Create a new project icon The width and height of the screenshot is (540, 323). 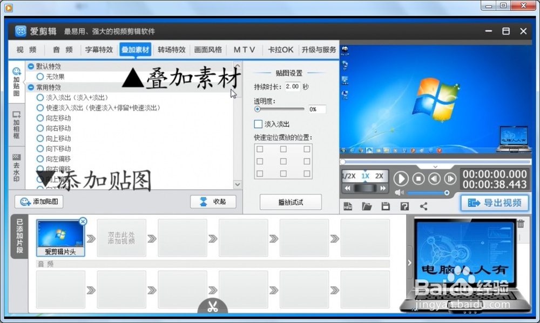point(348,207)
